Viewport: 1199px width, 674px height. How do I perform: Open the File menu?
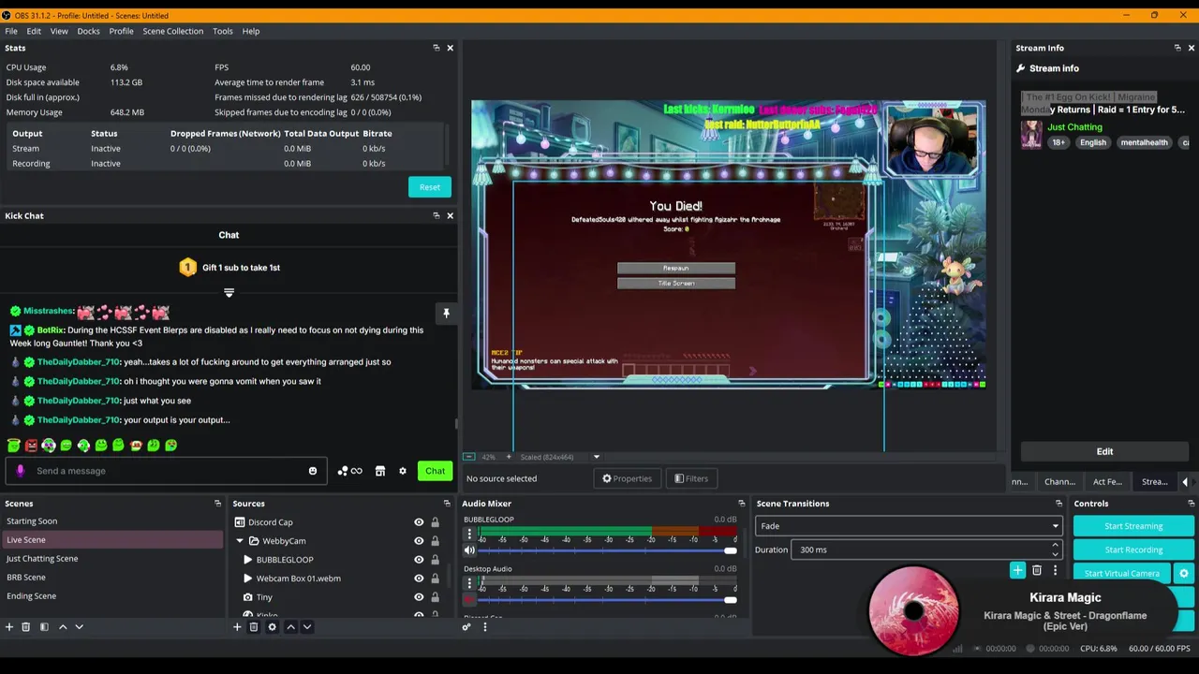11,31
